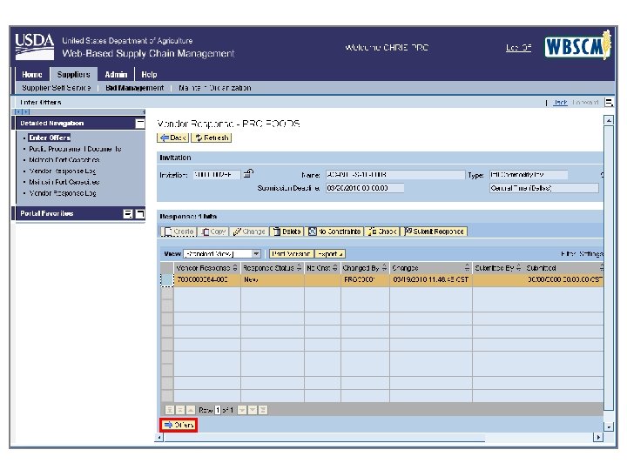Open the View dropdown list
The image size is (627, 470).
(256, 254)
